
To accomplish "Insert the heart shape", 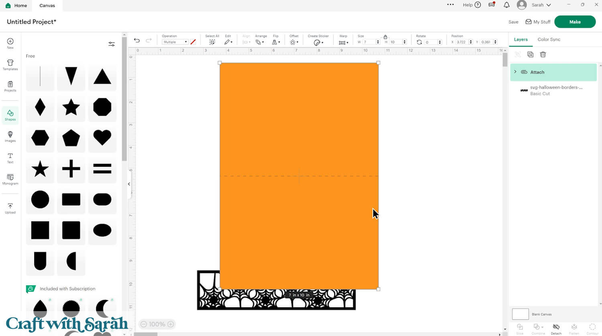I will (x=102, y=138).
